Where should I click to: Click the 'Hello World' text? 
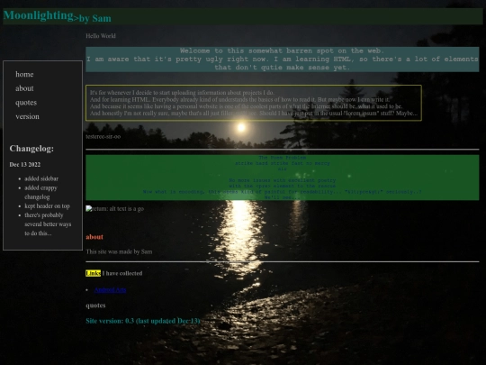tap(101, 36)
